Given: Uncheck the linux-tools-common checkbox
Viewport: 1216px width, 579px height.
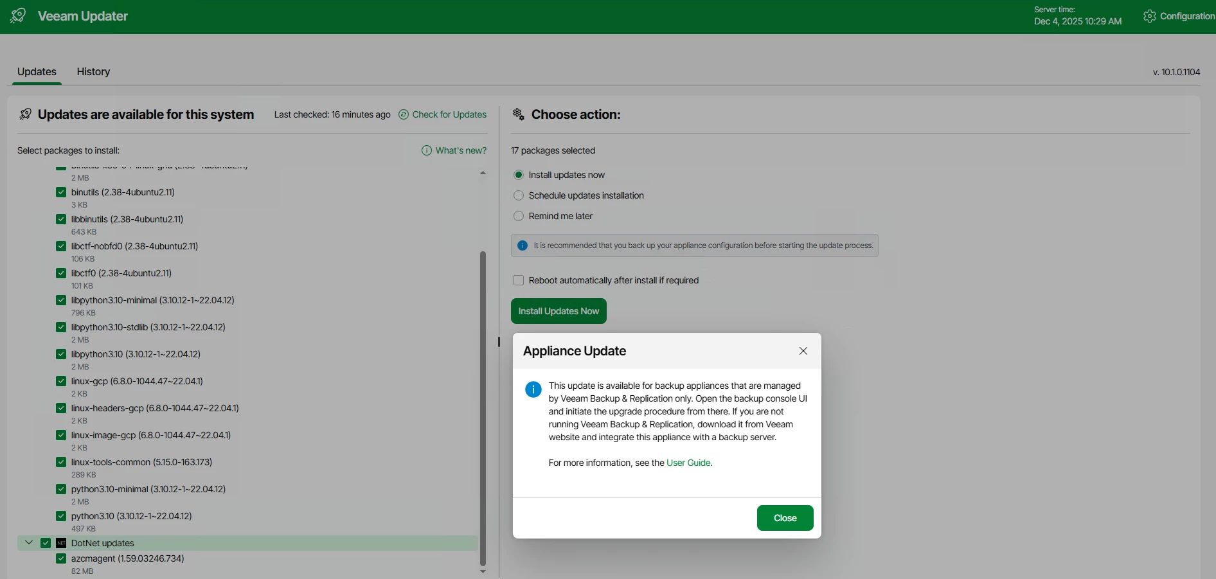Looking at the screenshot, I should 61,462.
